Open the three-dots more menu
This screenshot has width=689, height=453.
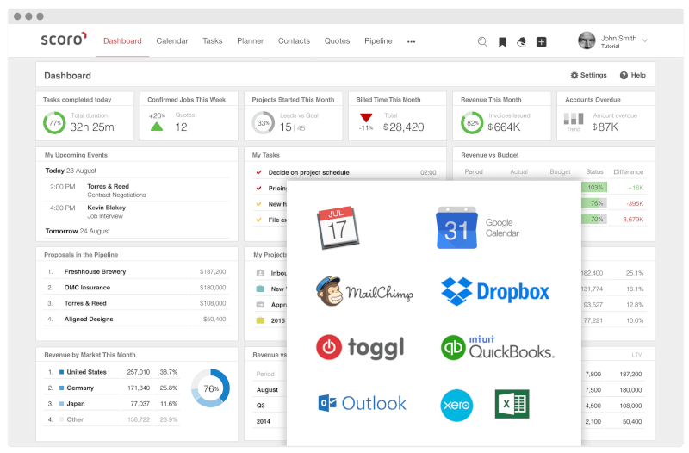(x=411, y=41)
